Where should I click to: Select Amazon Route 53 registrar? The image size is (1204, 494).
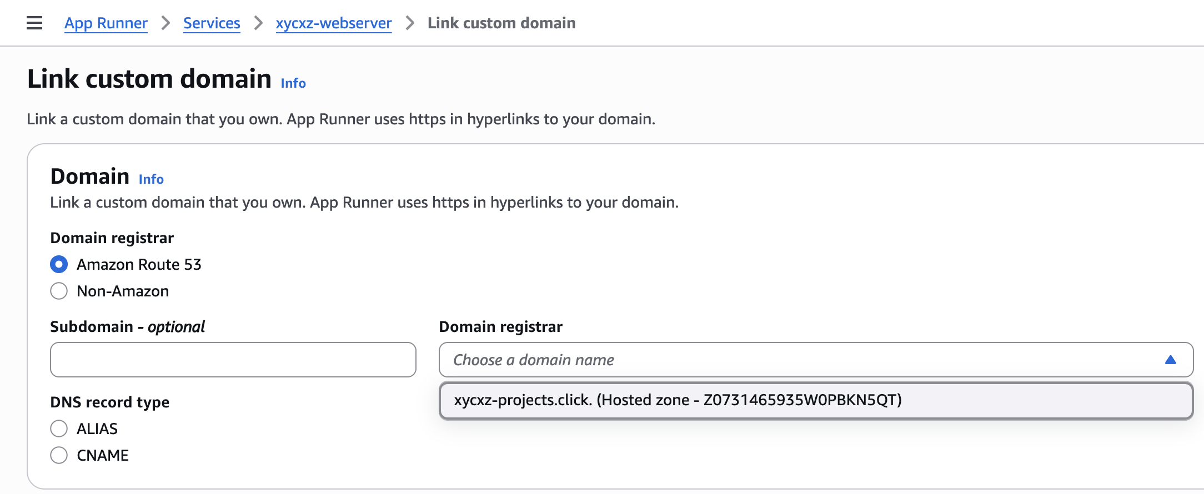59,264
